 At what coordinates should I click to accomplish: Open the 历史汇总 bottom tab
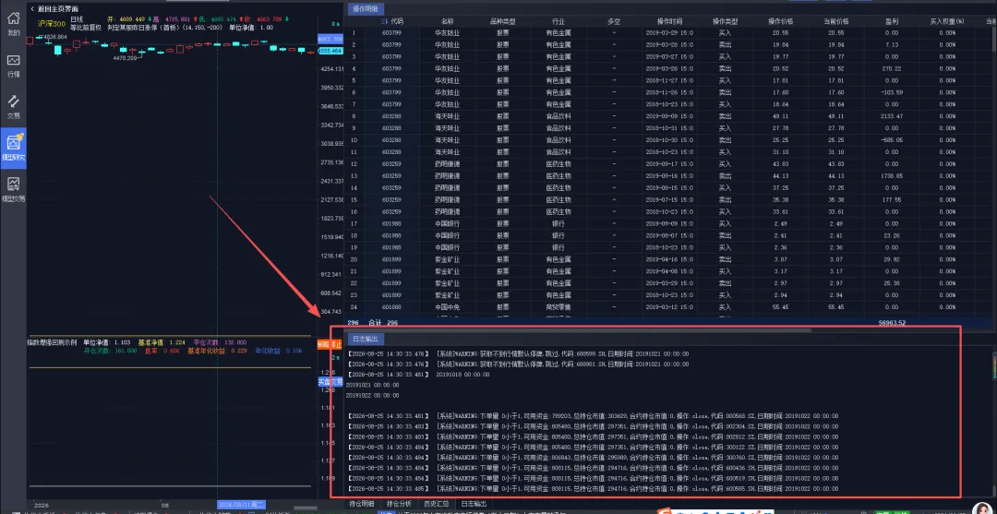436,503
